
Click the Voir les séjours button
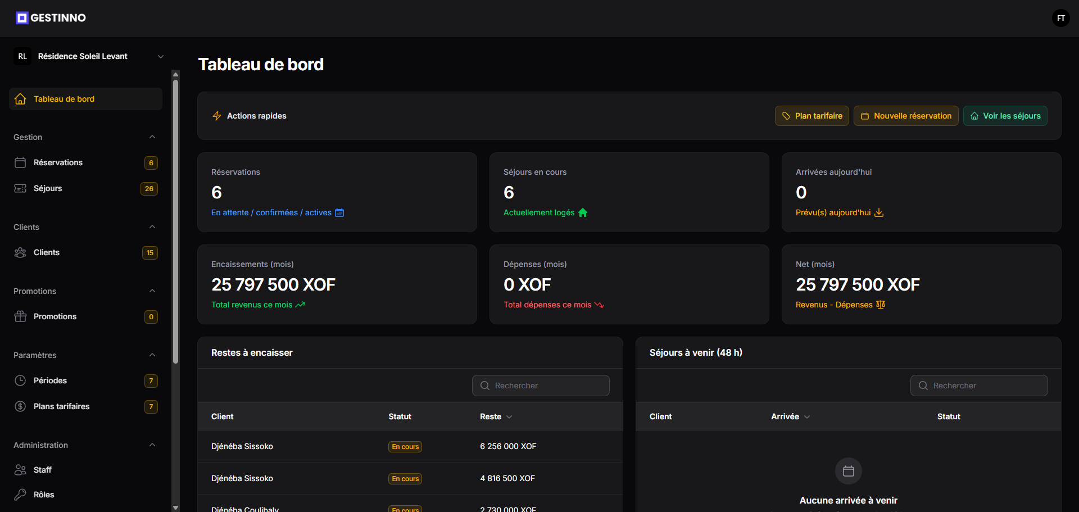(x=1005, y=116)
